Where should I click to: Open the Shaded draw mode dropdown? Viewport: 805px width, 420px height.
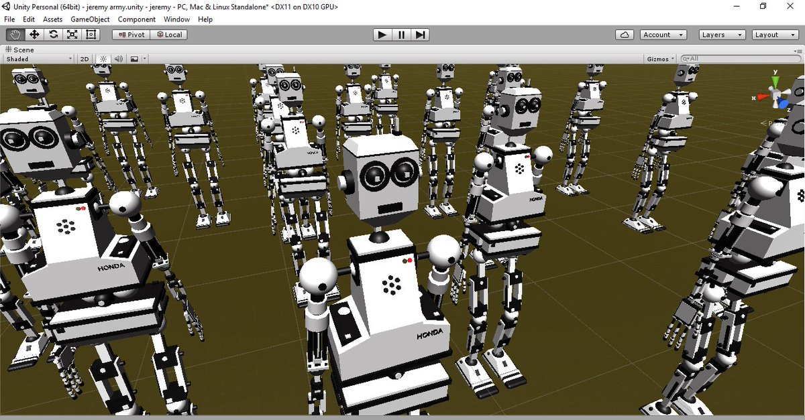tap(39, 59)
